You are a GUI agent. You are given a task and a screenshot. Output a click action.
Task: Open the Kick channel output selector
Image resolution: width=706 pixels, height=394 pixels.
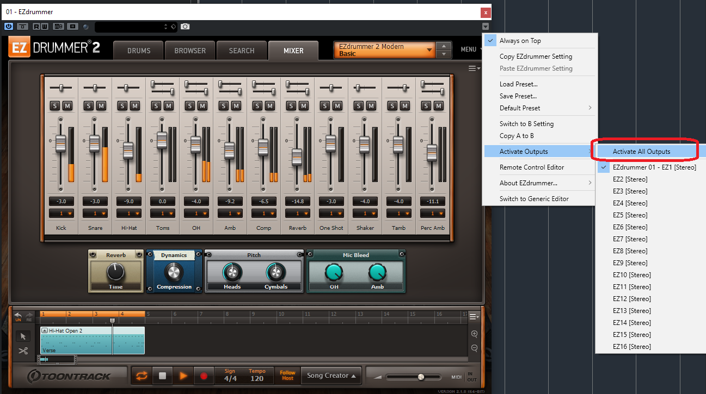(61, 214)
